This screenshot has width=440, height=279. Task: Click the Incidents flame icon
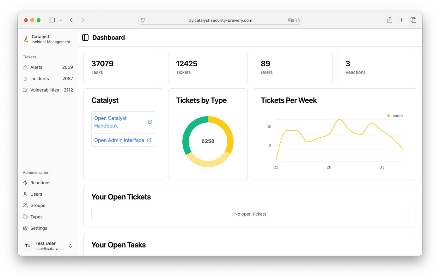tap(25, 79)
